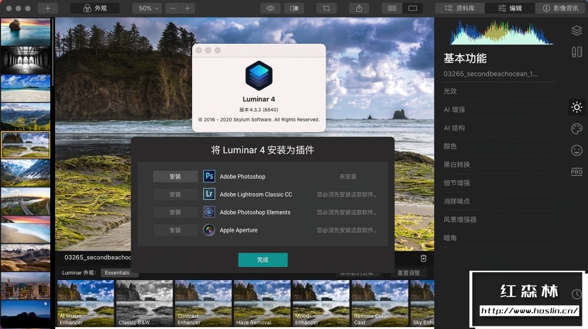Apply the Mood Enhancer look
This screenshot has width=588, height=329.
click(321, 303)
